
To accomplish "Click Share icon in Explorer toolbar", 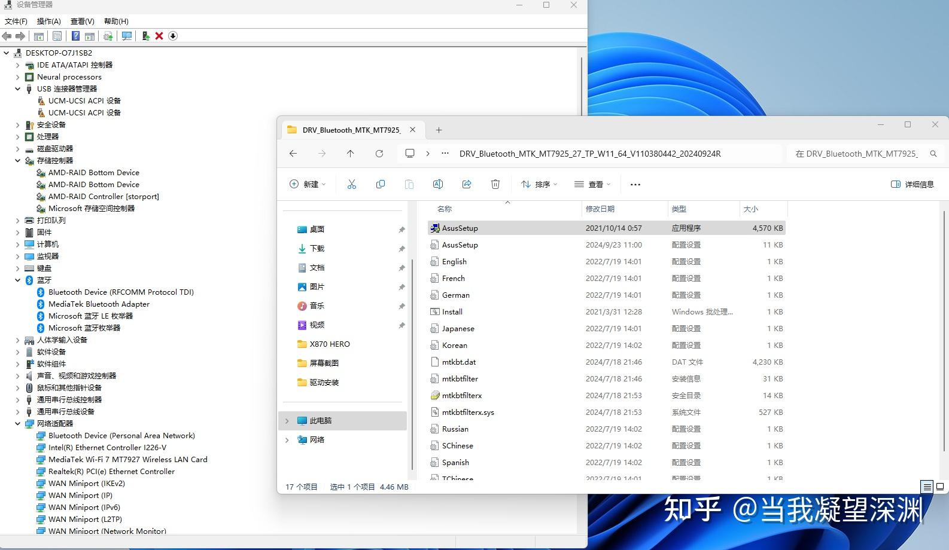I will coord(467,184).
